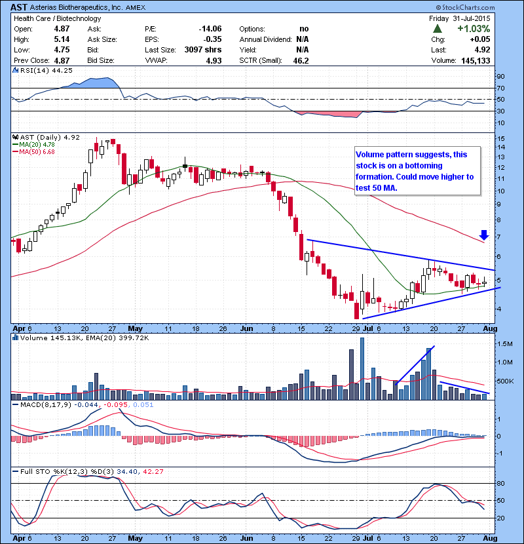The image size is (524, 544).
Task: Click the 15 price axis label
Action: pos(500,139)
